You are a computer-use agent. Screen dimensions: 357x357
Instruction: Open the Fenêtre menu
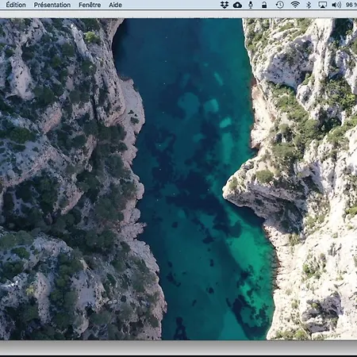point(90,5)
